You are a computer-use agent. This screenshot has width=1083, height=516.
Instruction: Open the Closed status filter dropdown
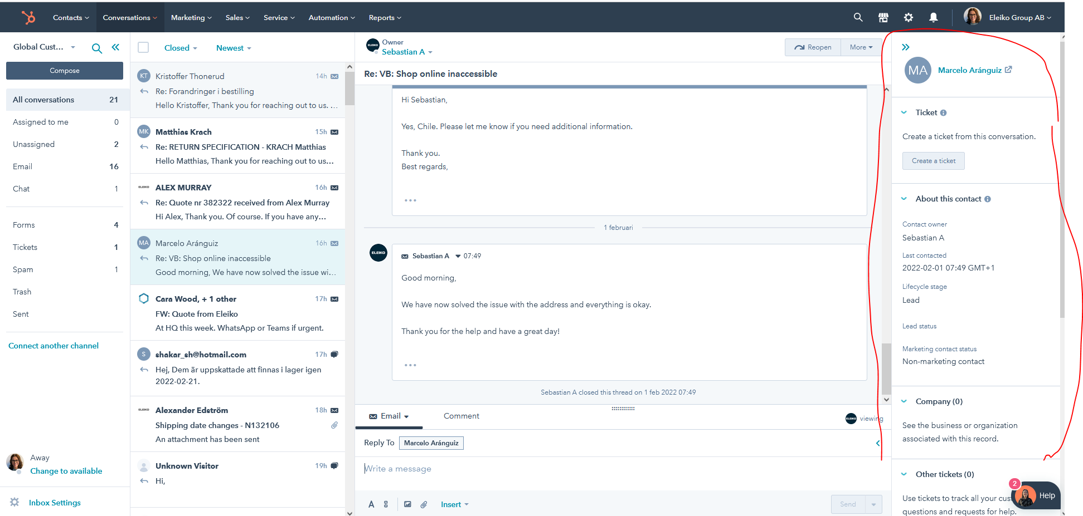click(181, 48)
